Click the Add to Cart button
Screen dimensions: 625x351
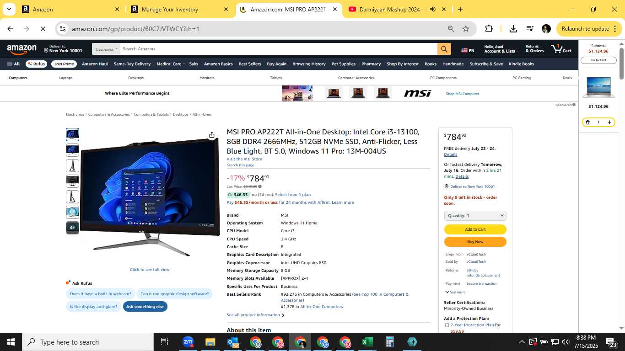475,229
